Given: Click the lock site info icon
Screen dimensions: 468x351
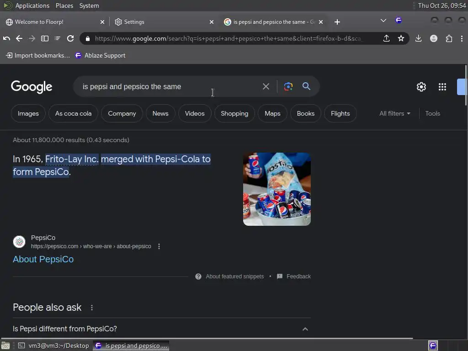Looking at the screenshot, I should pyautogui.click(x=87, y=38).
